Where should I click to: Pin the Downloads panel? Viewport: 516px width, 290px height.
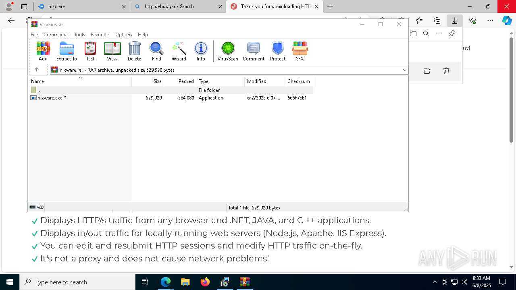tap(452, 33)
